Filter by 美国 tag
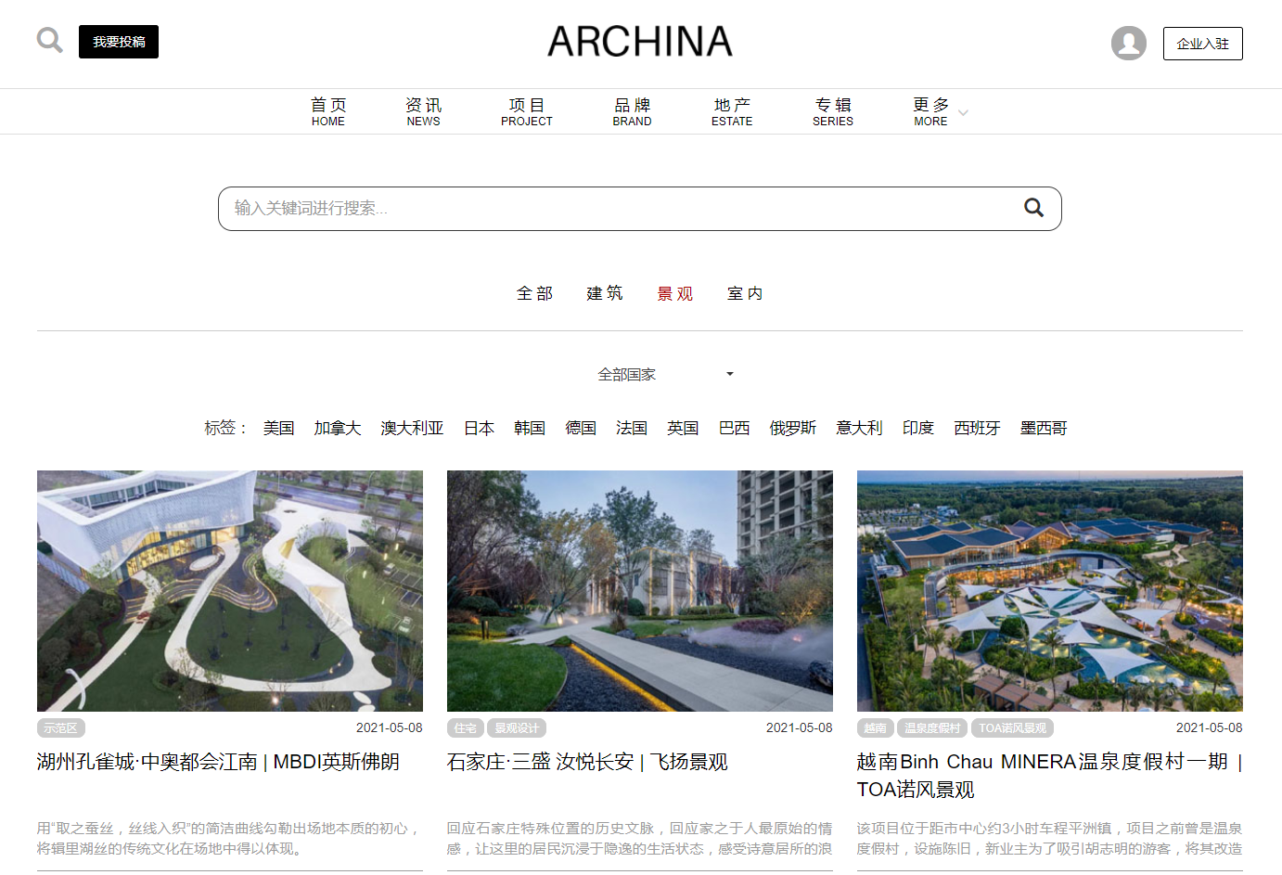Image resolution: width=1282 pixels, height=875 pixels. click(x=278, y=428)
